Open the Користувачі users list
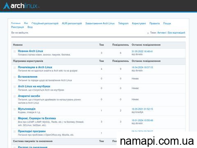 [x=139, y=23]
